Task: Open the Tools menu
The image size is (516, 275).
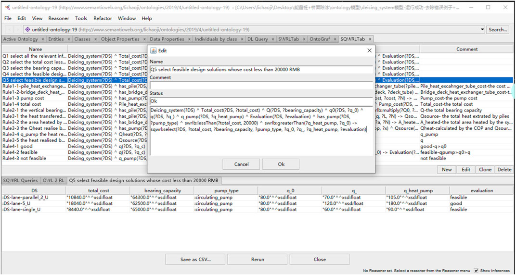Action: tap(81, 18)
